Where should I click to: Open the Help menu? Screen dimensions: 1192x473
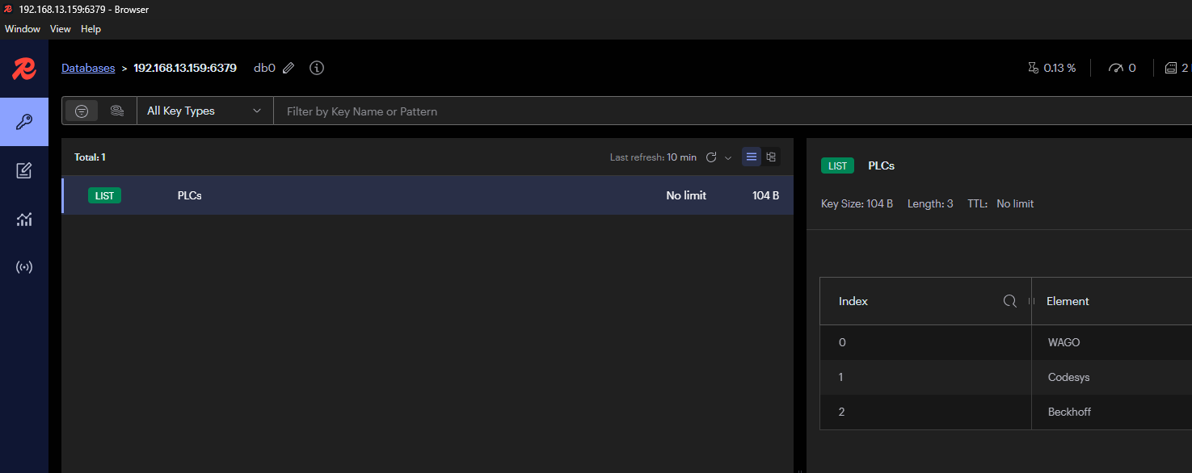point(91,29)
